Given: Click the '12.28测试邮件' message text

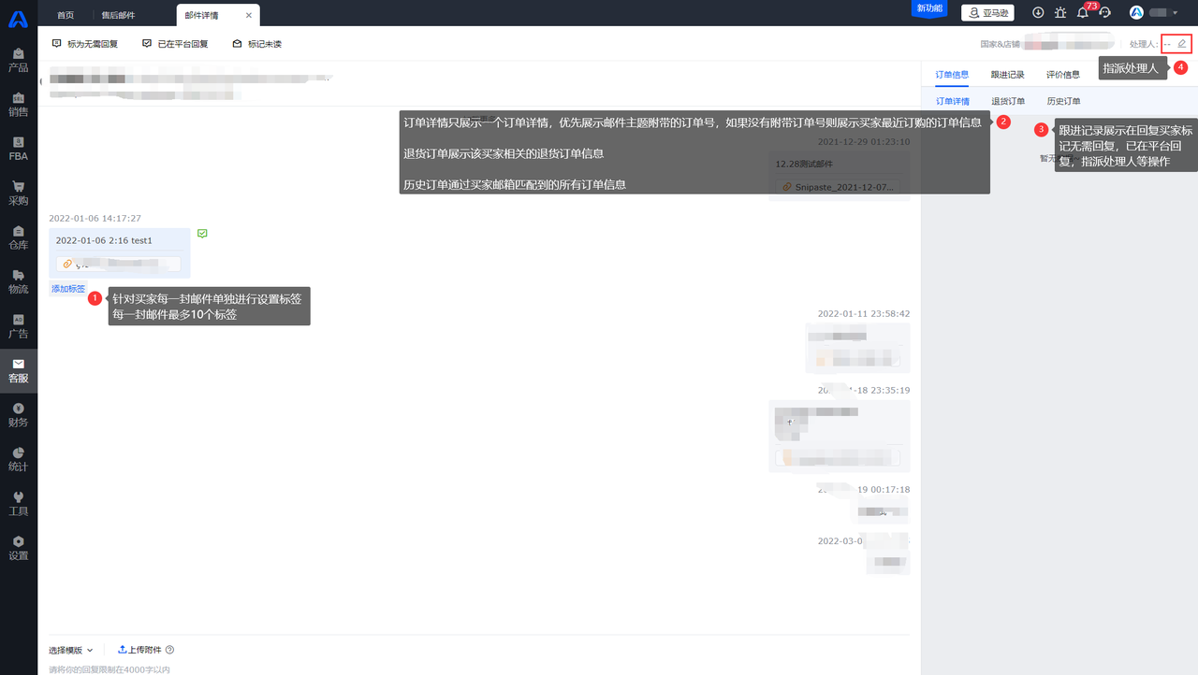Looking at the screenshot, I should [x=804, y=164].
